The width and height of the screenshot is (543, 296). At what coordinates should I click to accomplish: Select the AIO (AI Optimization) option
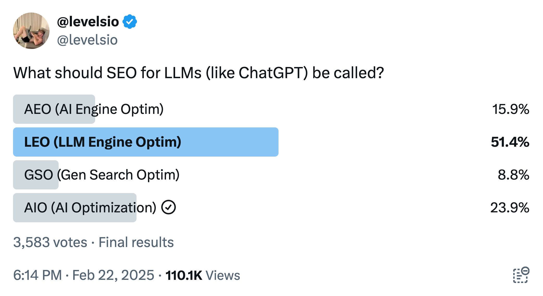coord(90,208)
